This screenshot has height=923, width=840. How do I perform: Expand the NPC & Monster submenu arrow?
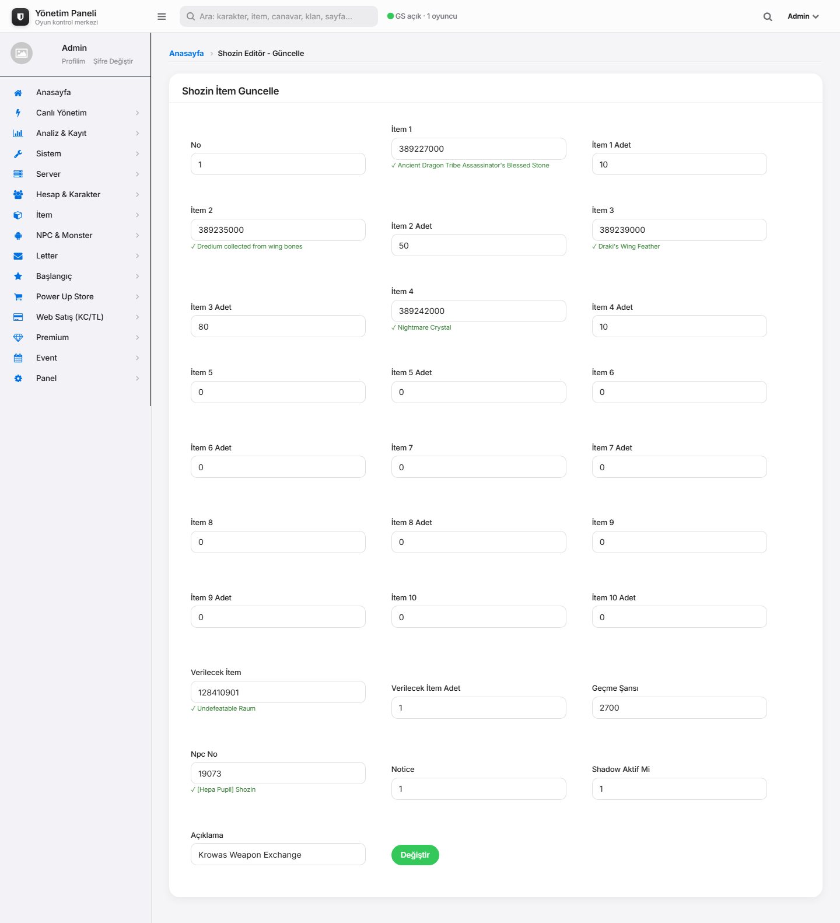click(138, 236)
